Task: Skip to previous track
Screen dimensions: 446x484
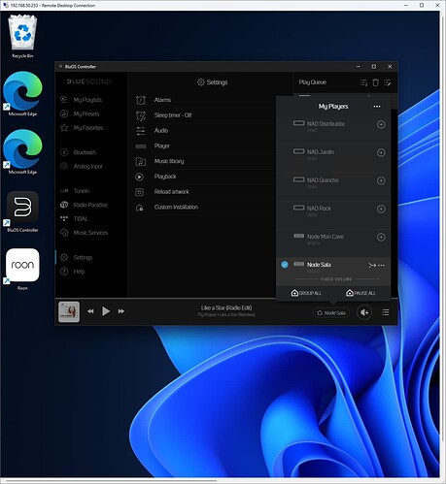Action: [90, 311]
